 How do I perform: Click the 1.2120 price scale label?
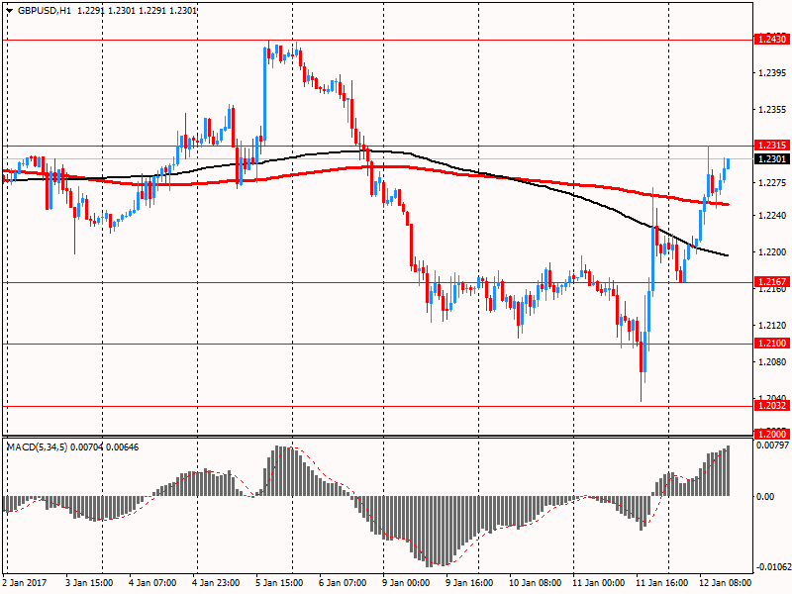pos(772,326)
